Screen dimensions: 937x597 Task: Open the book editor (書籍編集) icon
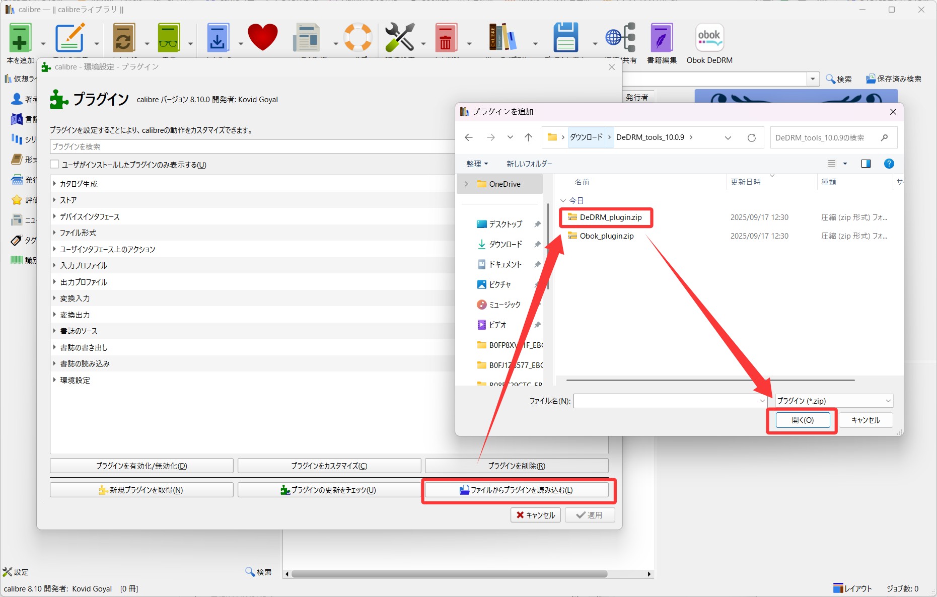661,39
